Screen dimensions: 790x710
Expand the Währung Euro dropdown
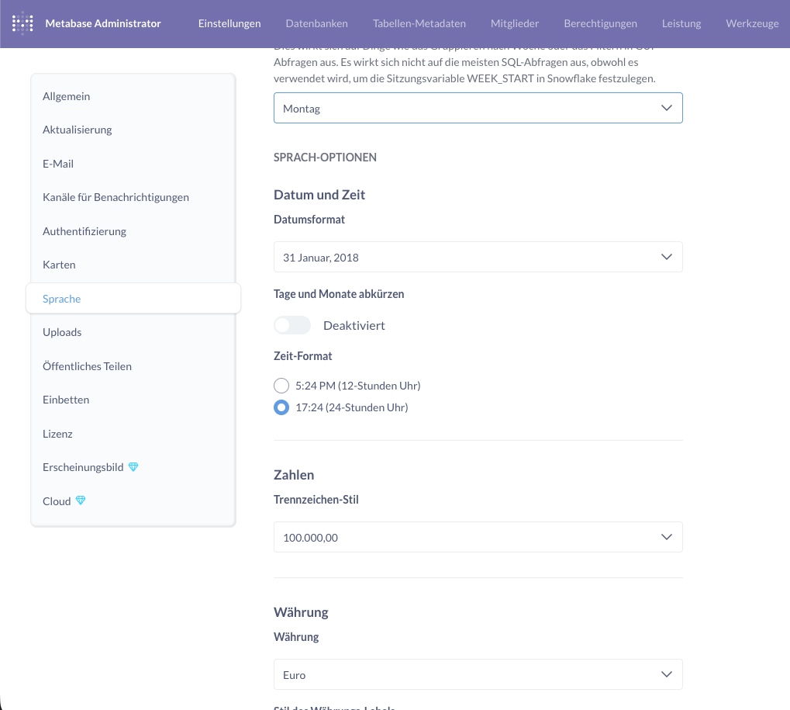coord(478,675)
